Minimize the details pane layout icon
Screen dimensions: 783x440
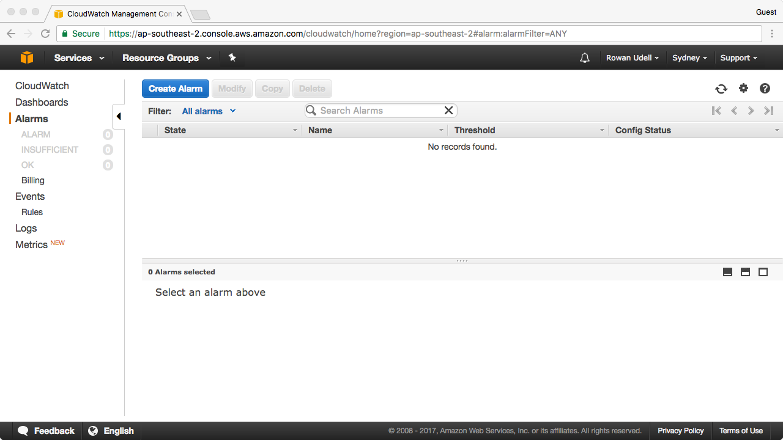click(x=727, y=272)
